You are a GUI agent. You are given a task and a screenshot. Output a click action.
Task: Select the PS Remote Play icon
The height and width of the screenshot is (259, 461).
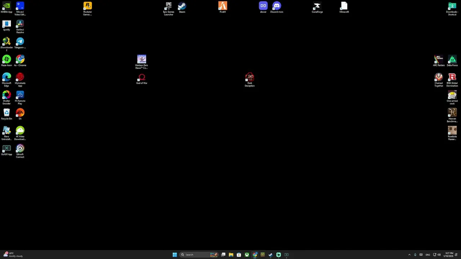[20, 98]
